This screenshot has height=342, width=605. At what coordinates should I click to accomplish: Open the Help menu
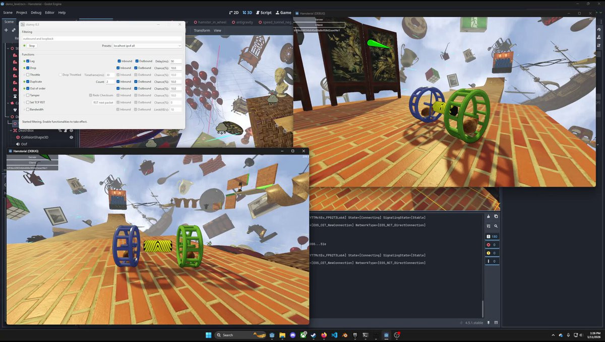[x=62, y=13]
